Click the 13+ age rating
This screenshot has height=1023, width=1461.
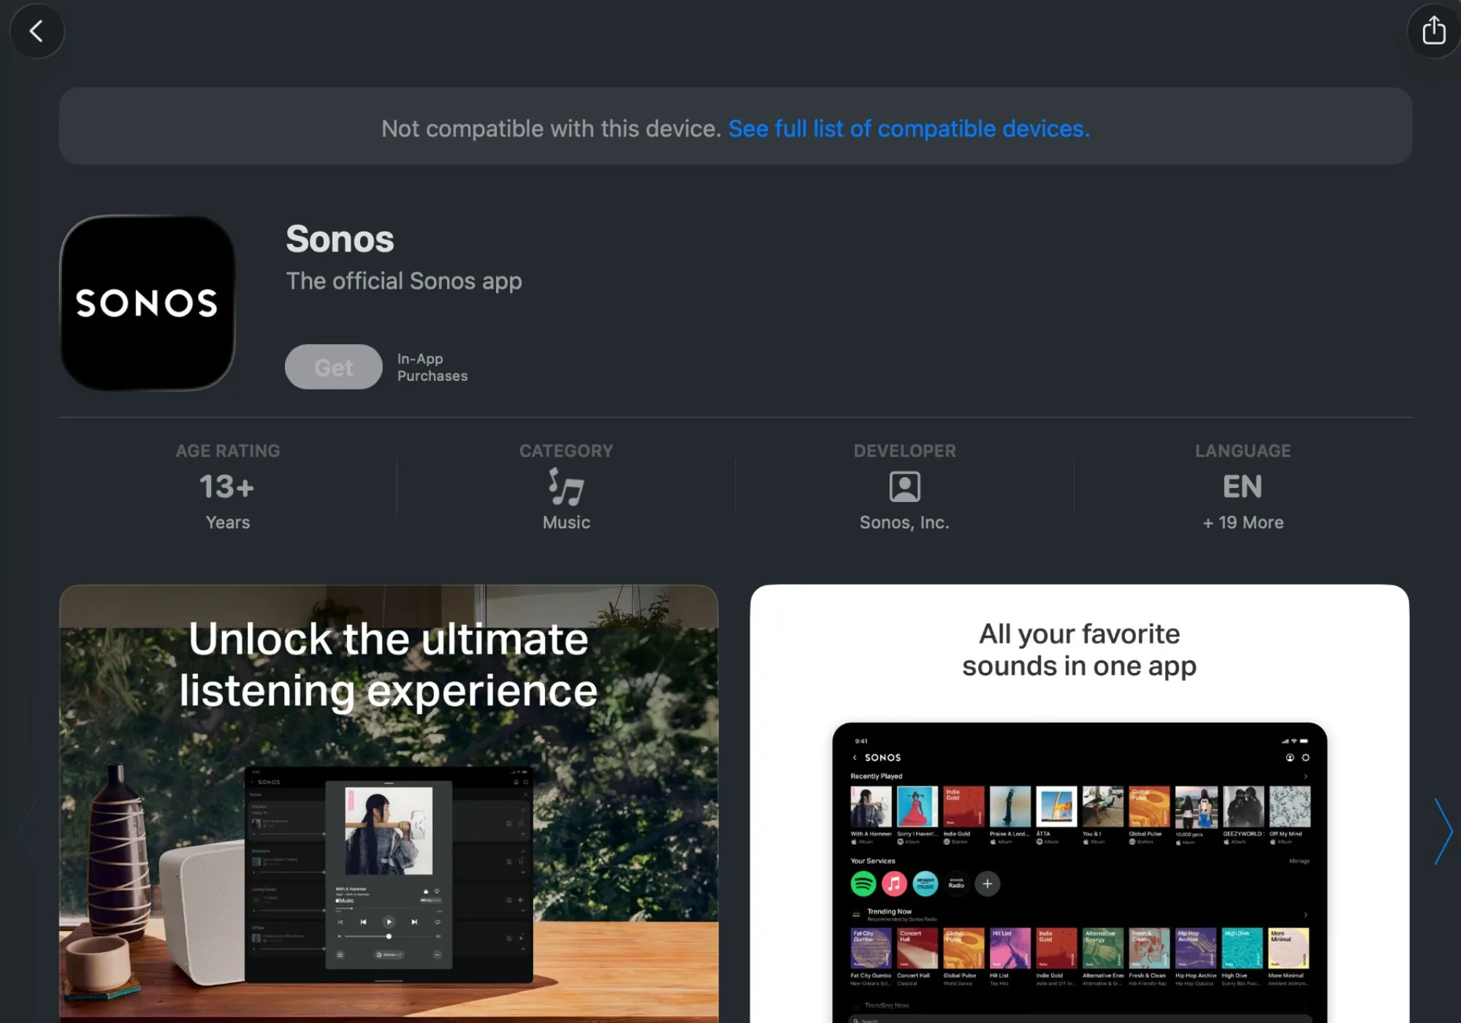point(227,487)
